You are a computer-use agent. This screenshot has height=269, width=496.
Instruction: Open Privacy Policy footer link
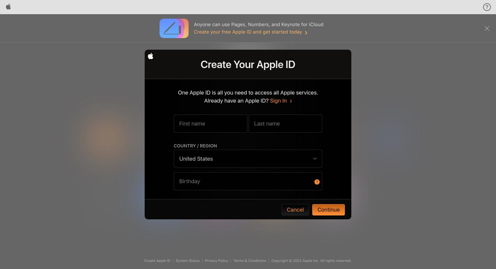[x=217, y=261]
